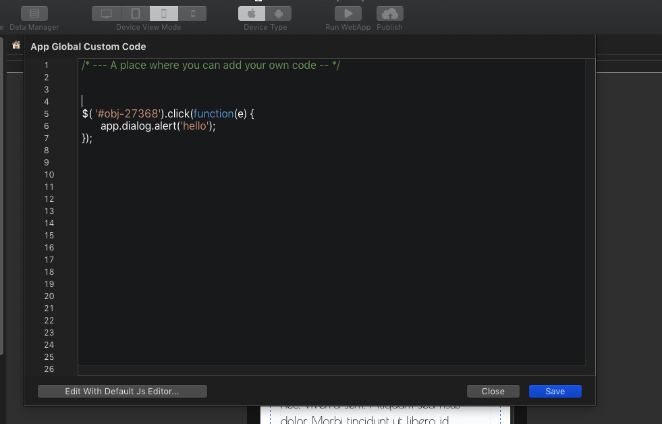Image resolution: width=662 pixels, height=424 pixels.
Task: Click the App Global Custom Code title
Action: click(x=88, y=47)
